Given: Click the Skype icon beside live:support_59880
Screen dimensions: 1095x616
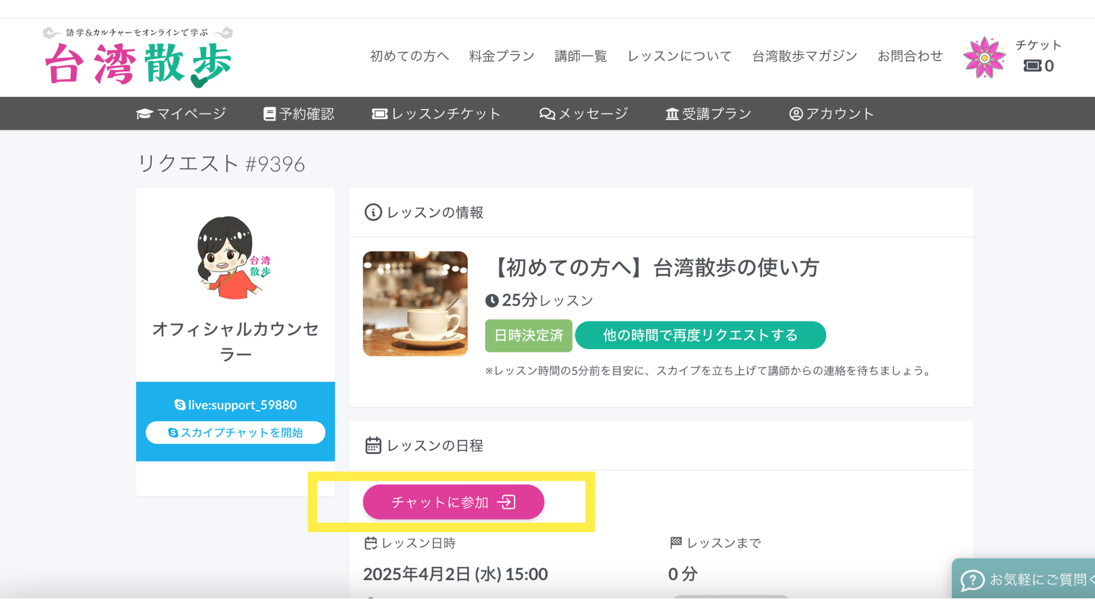Looking at the screenshot, I should click(180, 404).
